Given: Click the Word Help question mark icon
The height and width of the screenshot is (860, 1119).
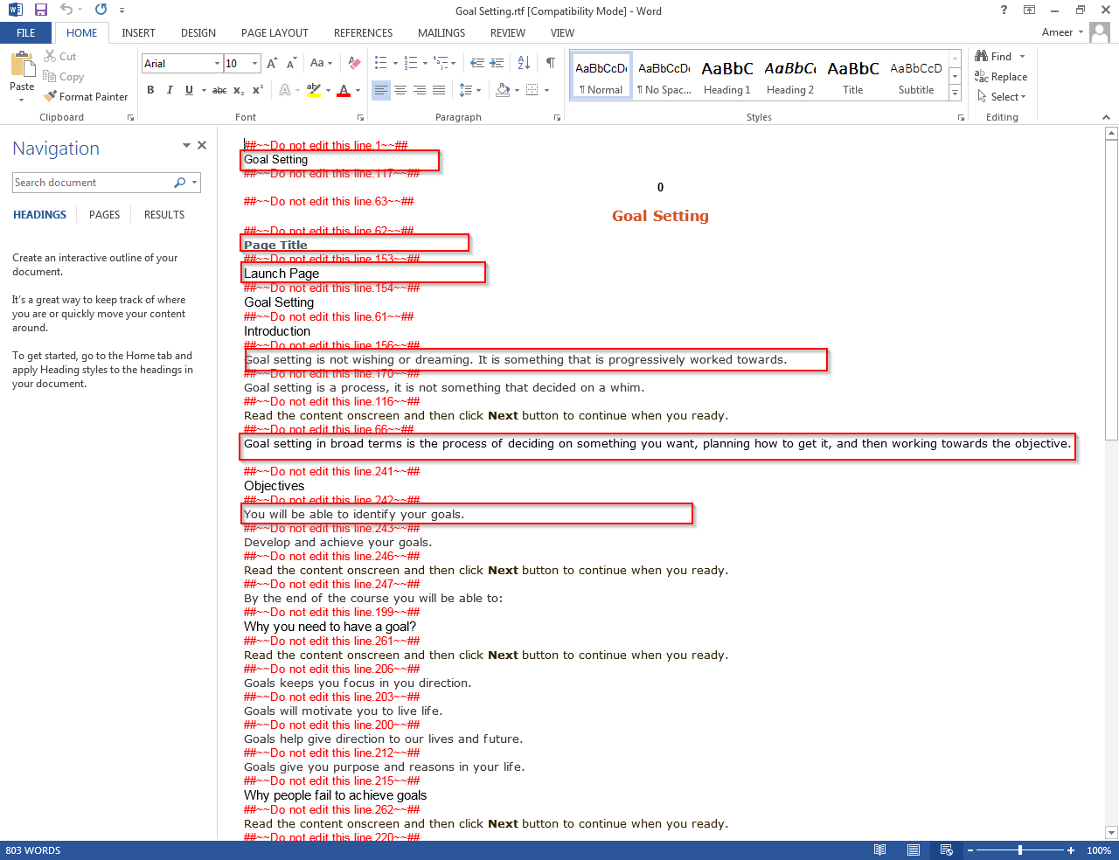Looking at the screenshot, I should pyautogui.click(x=1004, y=10).
